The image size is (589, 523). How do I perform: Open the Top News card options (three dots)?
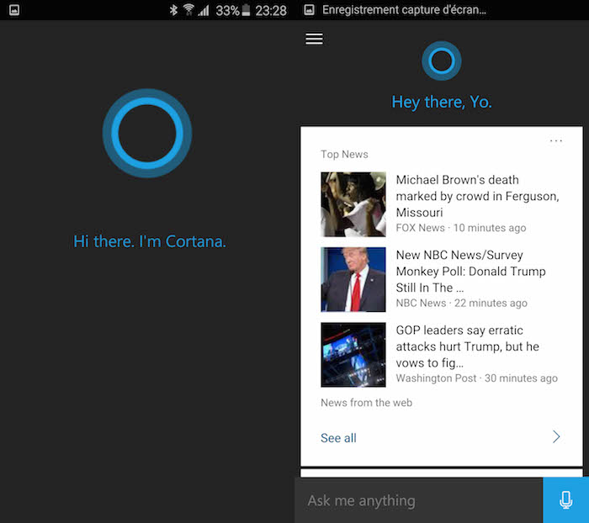(x=556, y=140)
